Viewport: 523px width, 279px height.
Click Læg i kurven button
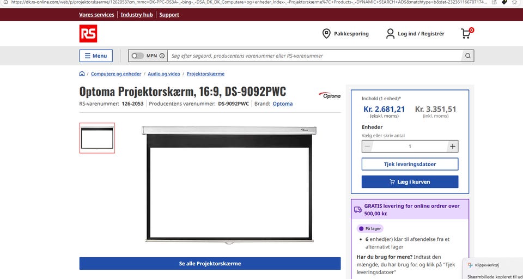(x=410, y=182)
